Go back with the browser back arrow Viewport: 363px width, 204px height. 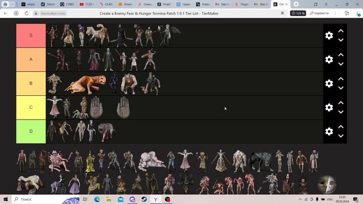pos(6,14)
